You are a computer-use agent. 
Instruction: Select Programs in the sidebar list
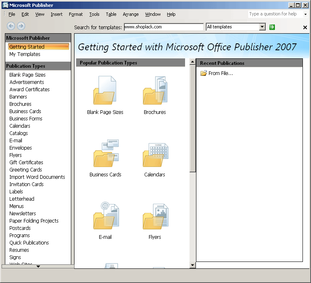(19, 235)
